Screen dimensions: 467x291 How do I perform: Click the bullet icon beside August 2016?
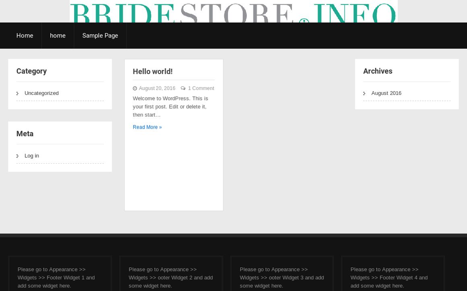tap(365, 93)
